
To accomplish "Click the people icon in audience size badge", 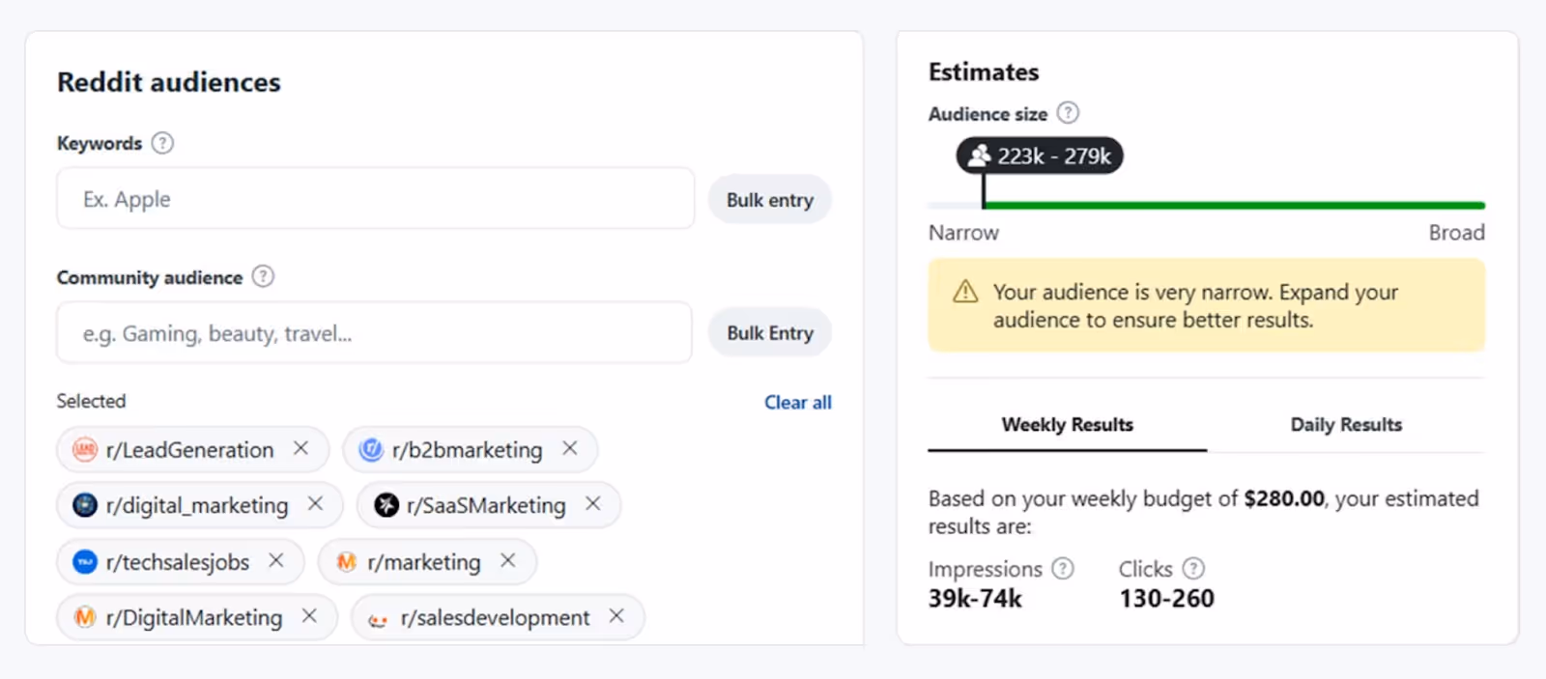I will pos(980,155).
